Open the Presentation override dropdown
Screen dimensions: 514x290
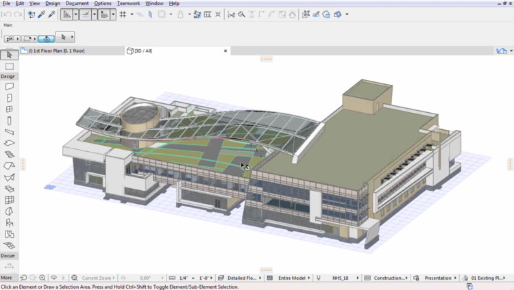pos(437,278)
